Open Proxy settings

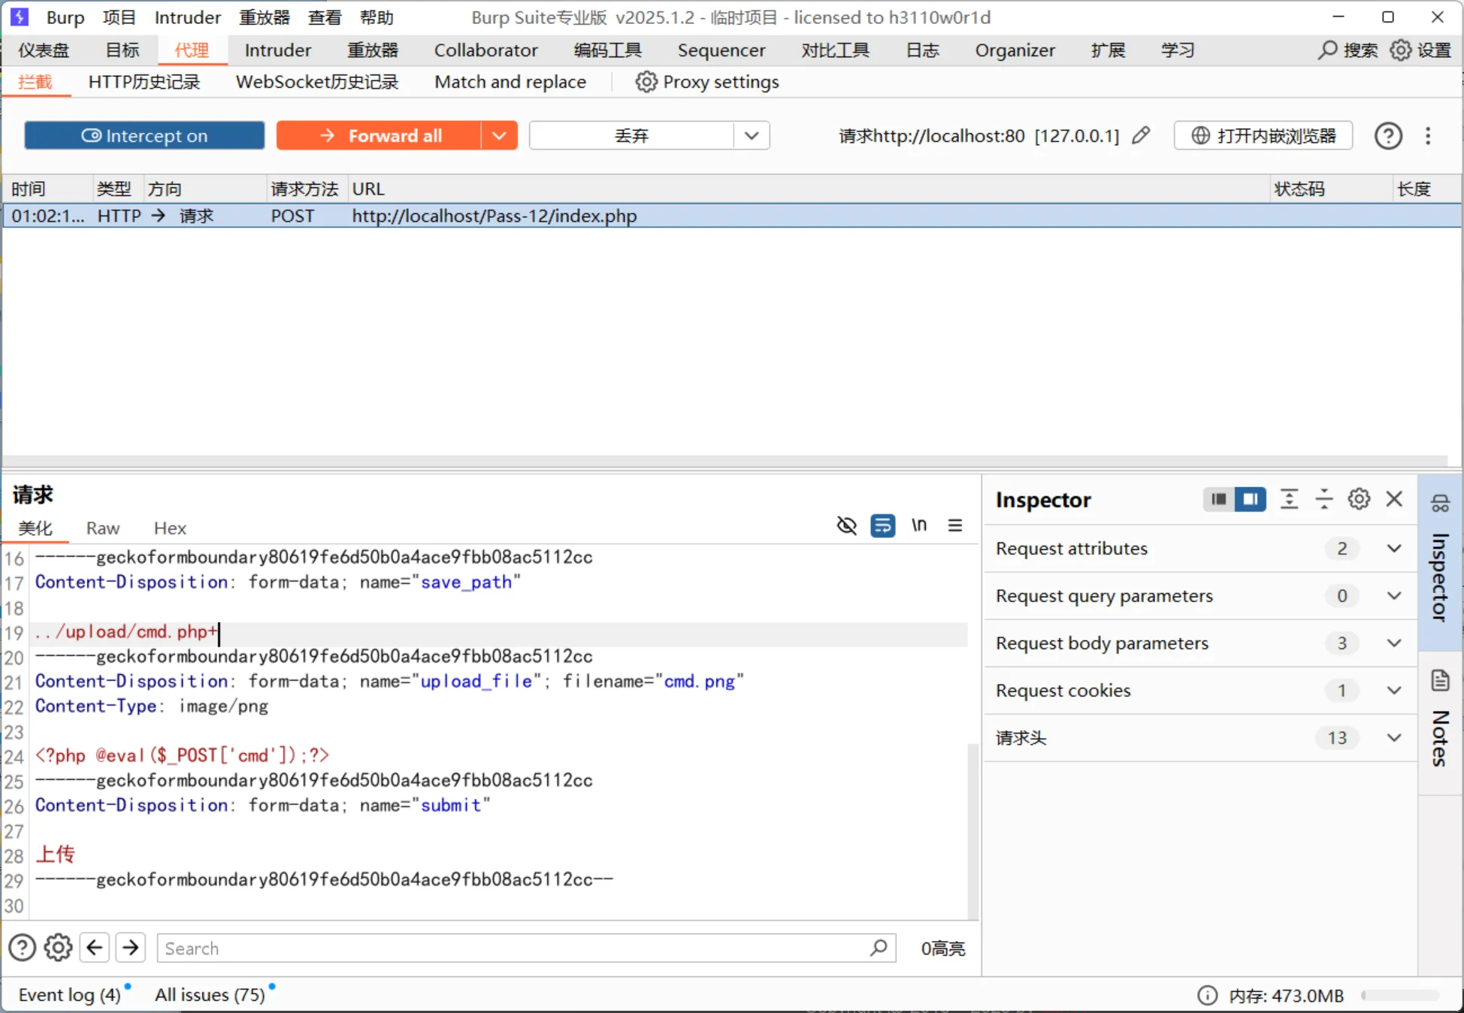(707, 82)
